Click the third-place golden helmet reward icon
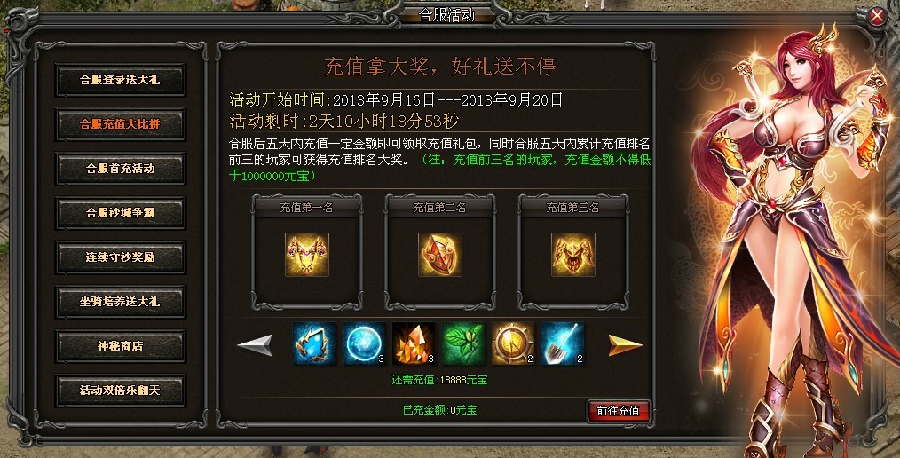Screen dimensions: 900x458 pyautogui.click(x=573, y=255)
